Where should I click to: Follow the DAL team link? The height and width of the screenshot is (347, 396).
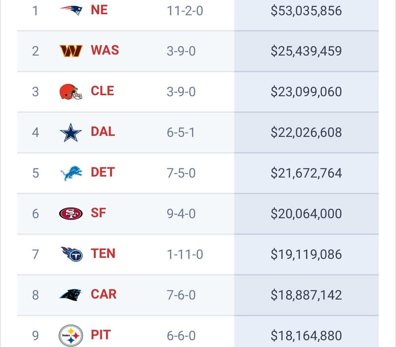(x=103, y=131)
